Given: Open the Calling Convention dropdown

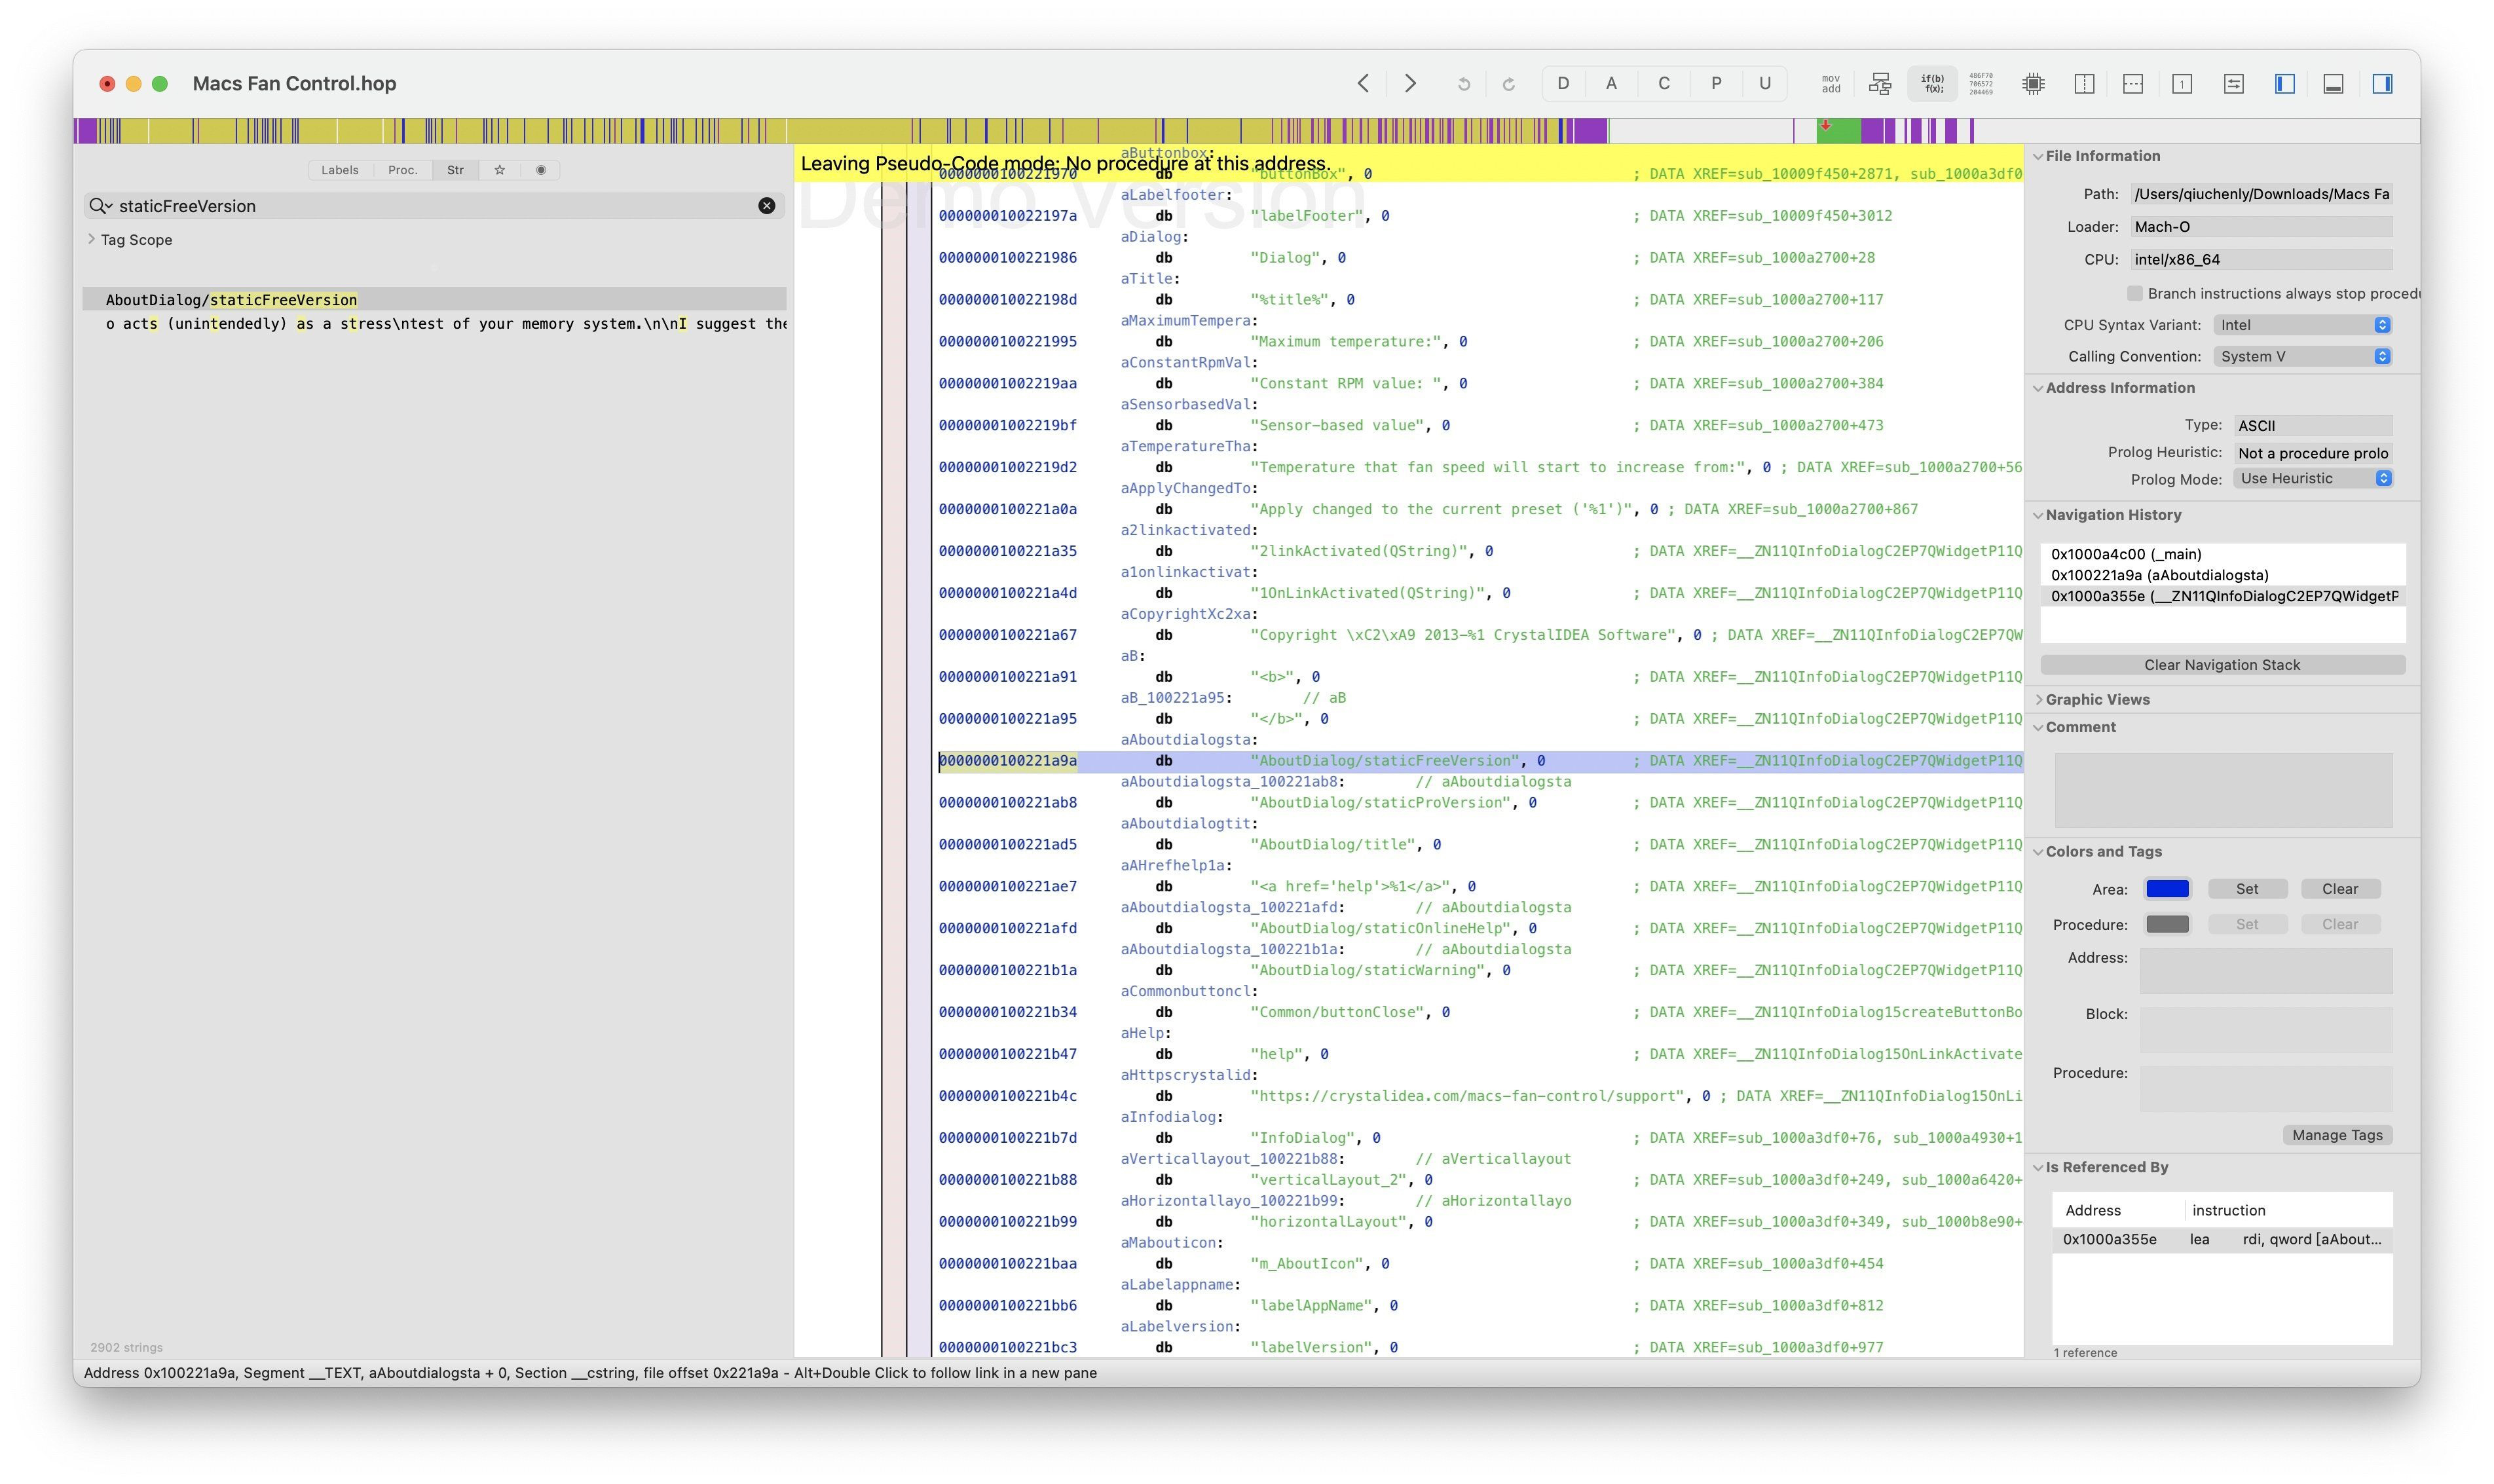Looking at the screenshot, I should (x=2302, y=357).
